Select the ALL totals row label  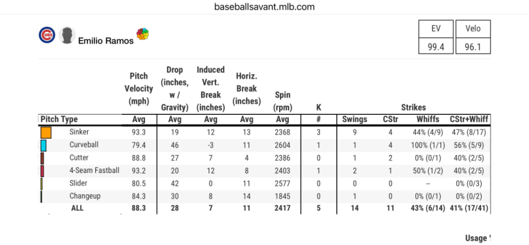[x=77, y=208]
